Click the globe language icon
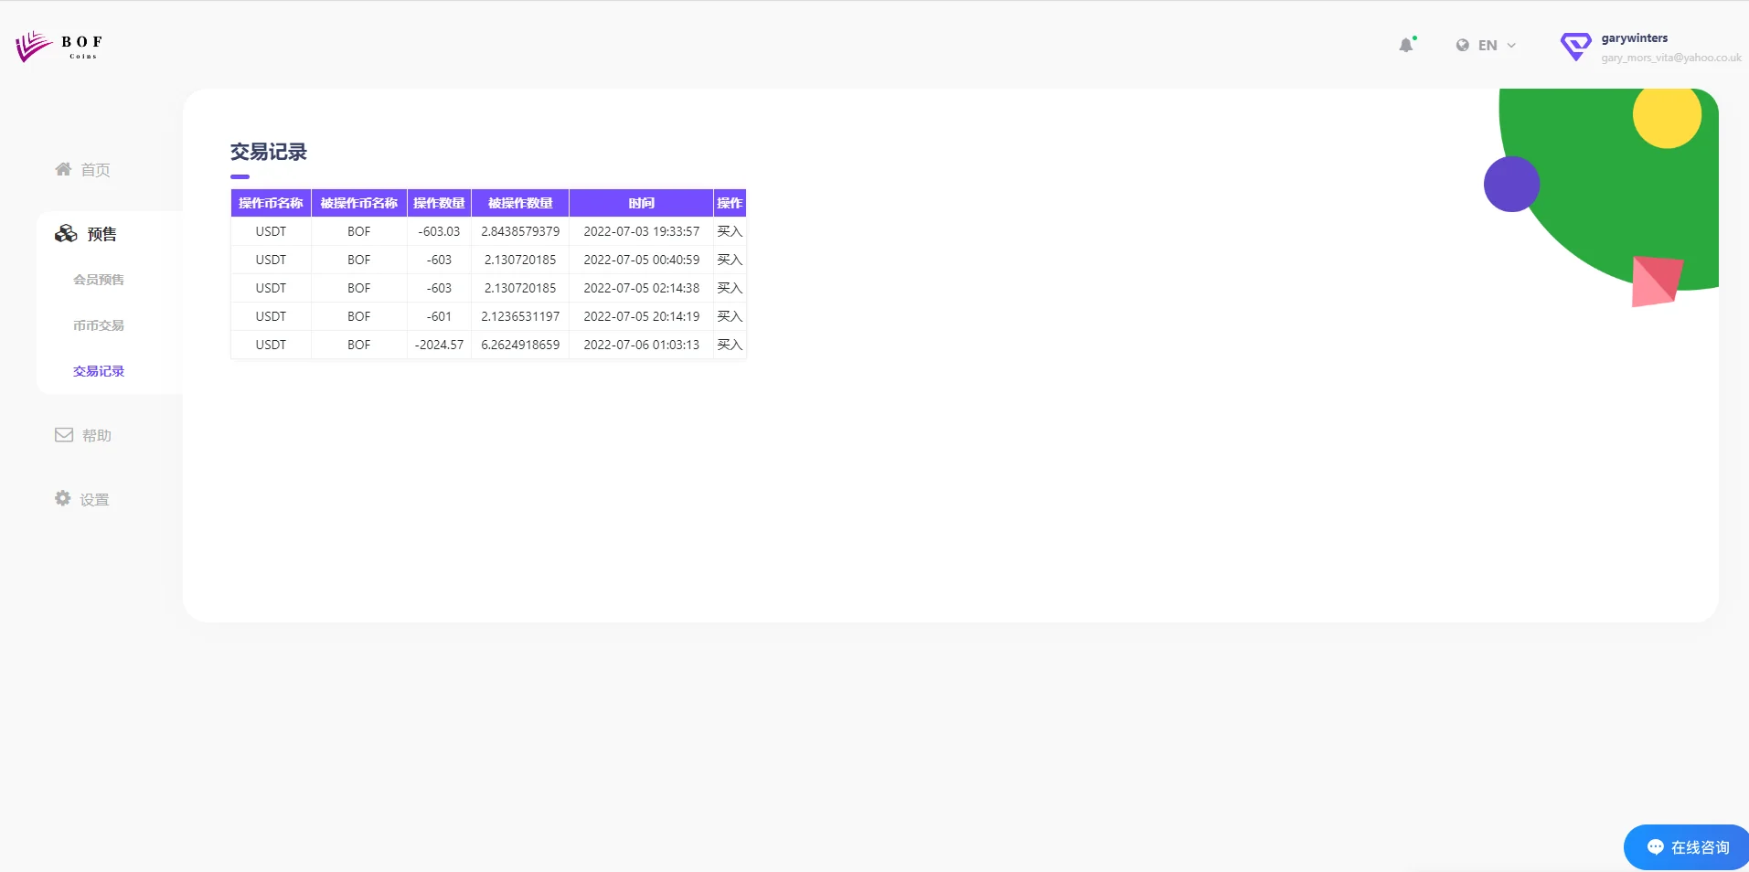 pyautogui.click(x=1463, y=45)
